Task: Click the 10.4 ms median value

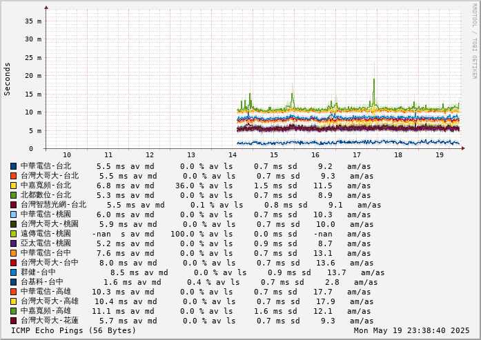Action: pyautogui.click(x=110, y=301)
